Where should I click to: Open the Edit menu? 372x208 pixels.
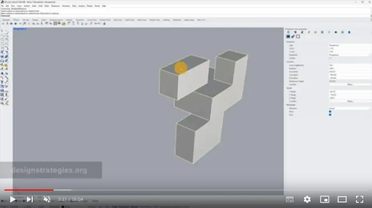click(x=7, y=6)
